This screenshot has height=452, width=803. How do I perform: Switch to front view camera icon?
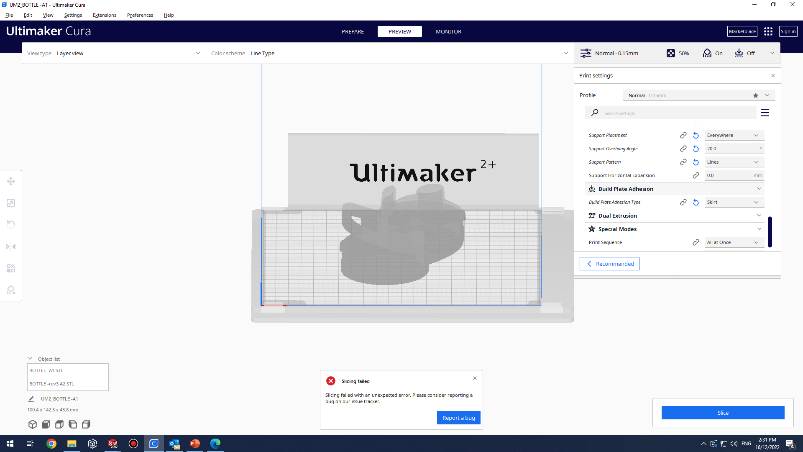[x=46, y=424]
